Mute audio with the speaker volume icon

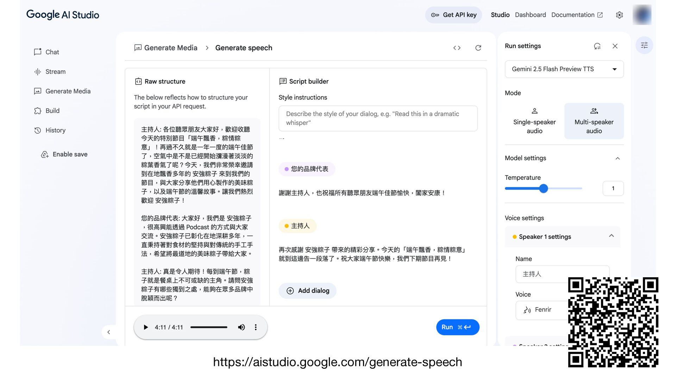pos(241,327)
